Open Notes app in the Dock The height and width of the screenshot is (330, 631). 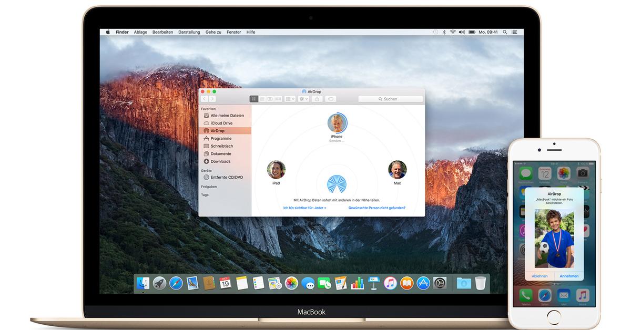tap(242, 283)
